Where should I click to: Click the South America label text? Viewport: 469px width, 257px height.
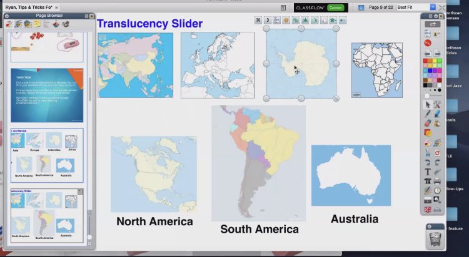click(x=260, y=229)
